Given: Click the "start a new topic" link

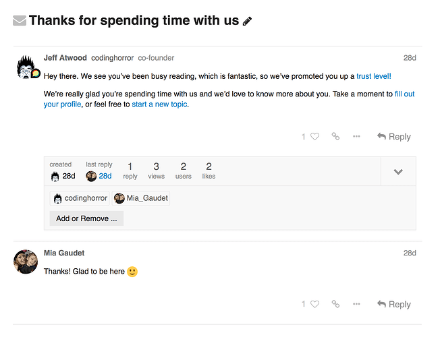Looking at the screenshot, I should click(x=160, y=104).
